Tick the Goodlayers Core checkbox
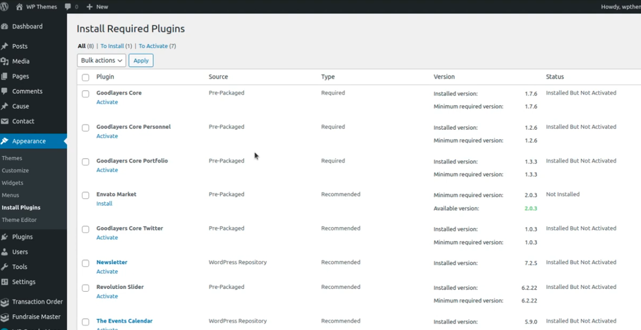Screen dimensions: 641x330 (x=85, y=94)
